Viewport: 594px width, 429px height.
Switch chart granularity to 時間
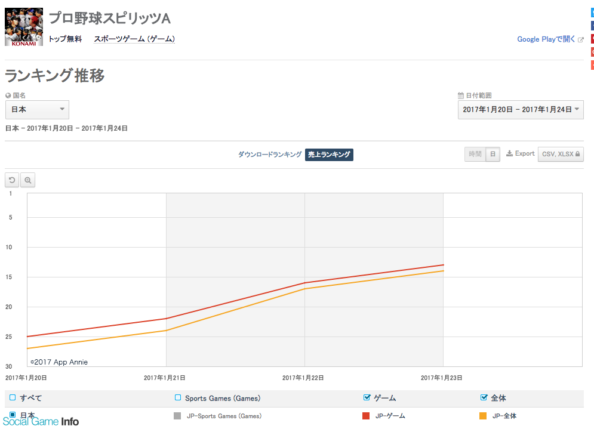tap(475, 154)
